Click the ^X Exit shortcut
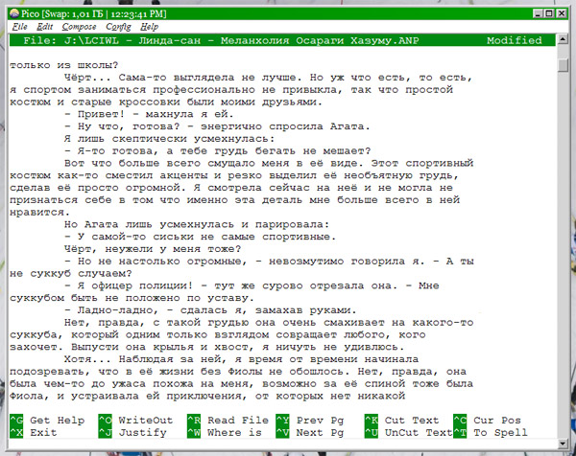Viewport: 576px width, 456px height. tap(33, 433)
